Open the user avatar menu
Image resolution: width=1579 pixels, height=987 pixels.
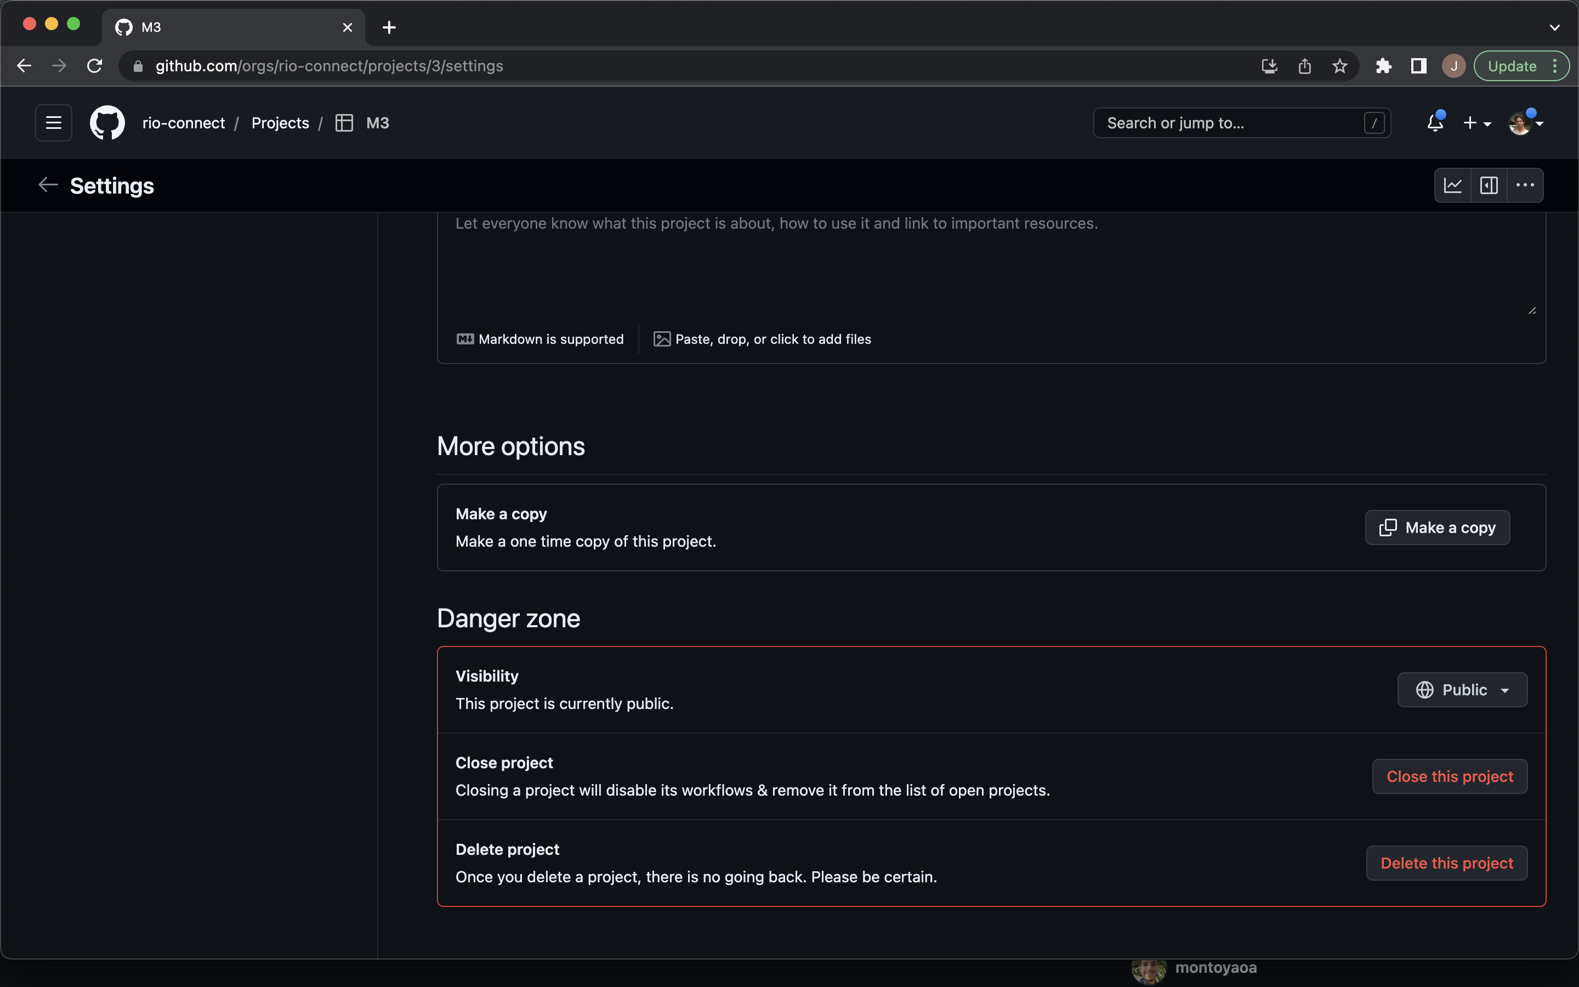point(1525,123)
